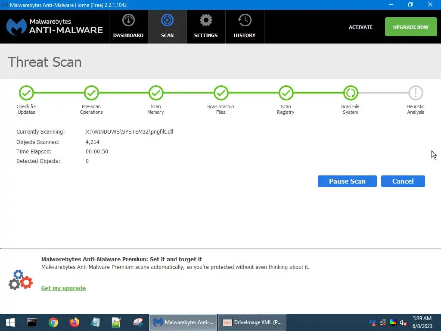The height and width of the screenshot is (331, 441).
Task: Open the Settings tab
Action: [205, 27]
